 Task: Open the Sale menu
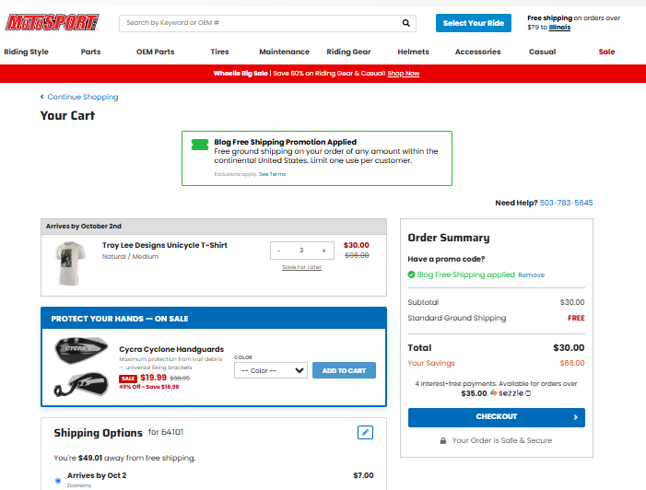tap(606, 52)
